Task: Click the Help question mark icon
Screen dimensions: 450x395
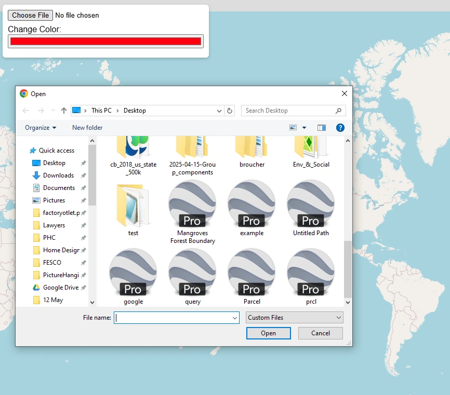Action: 340,127
